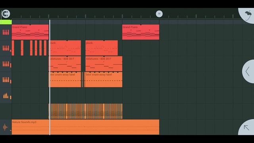Select the Abletunes 808 track keyboard icon
This screenshot has height=143, width=254.
(x=6, y=64)
